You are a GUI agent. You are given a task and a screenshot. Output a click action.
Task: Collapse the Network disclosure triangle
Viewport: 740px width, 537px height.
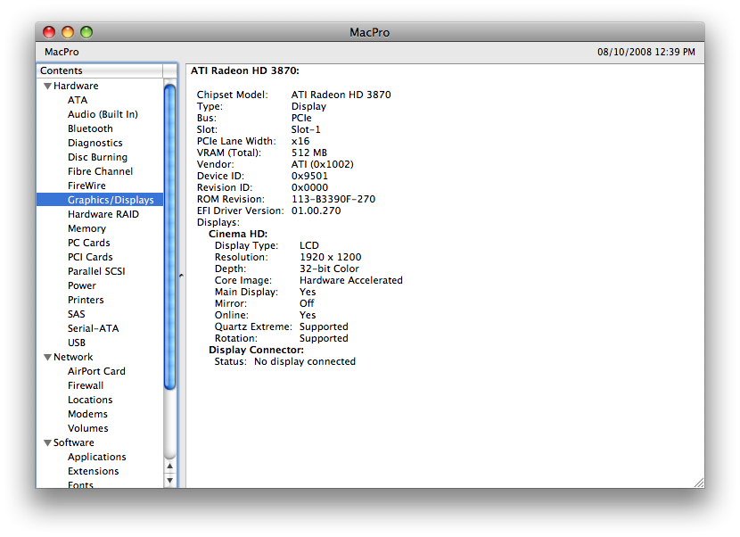(x=47, y=357)
